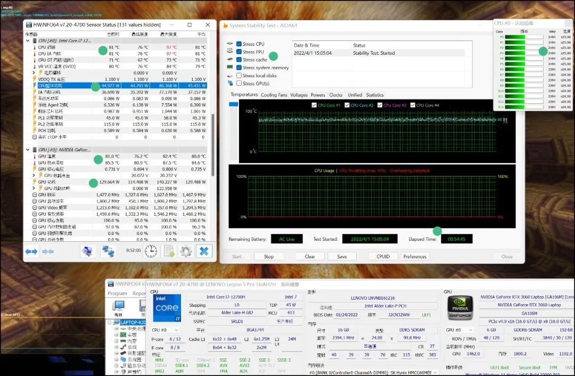Uncheck Stress system memory checkbox
The image size is (575, 376).
click(239, 68)
